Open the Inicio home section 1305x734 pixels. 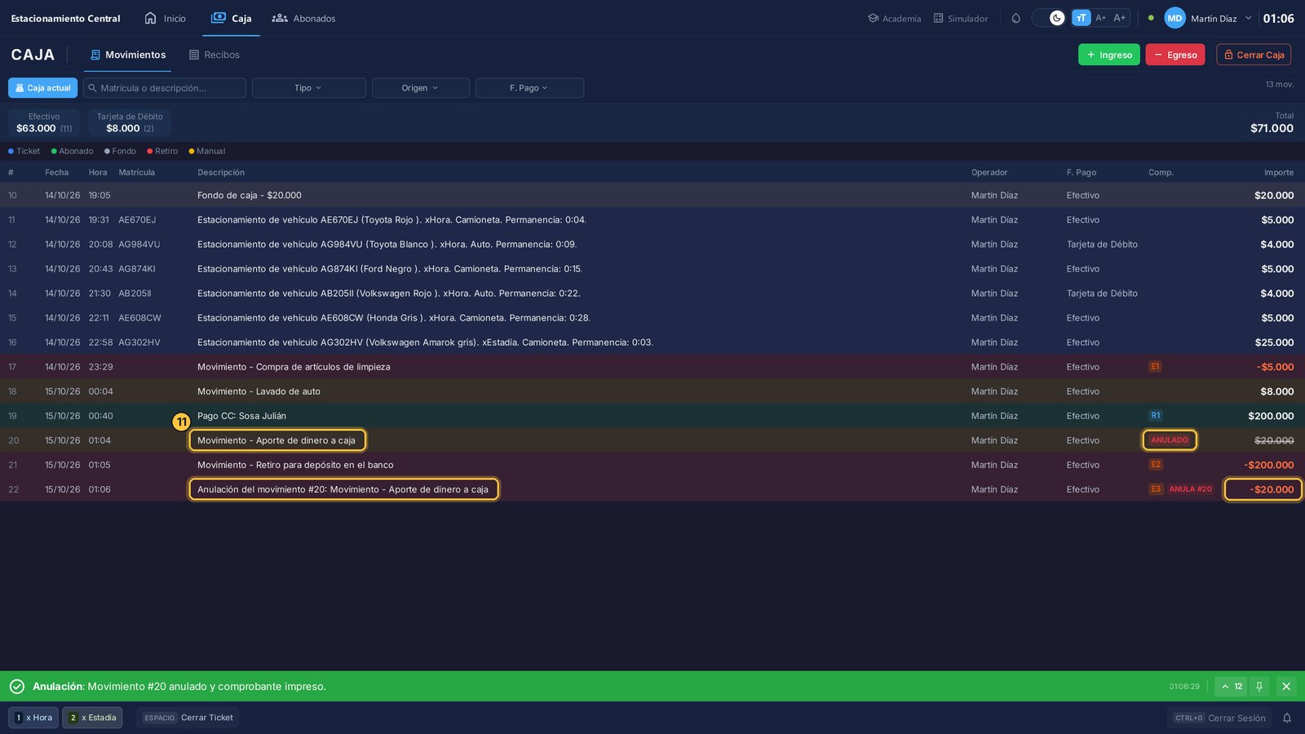165,18
